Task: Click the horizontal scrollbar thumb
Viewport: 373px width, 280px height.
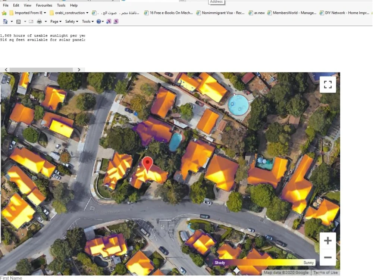Action: point(41,70)
